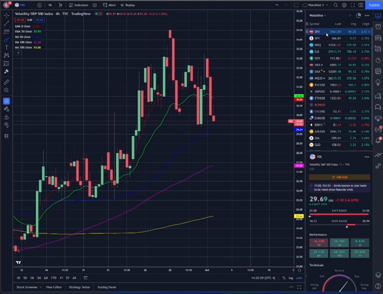Open the Strategy Tester tab
Image resolution: width=383 pixels, height=294 pixels.
(79, 287)
